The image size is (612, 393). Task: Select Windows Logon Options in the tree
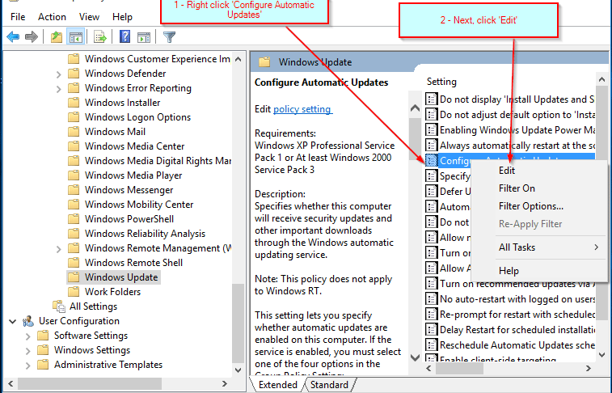click(x=137, y=117)
